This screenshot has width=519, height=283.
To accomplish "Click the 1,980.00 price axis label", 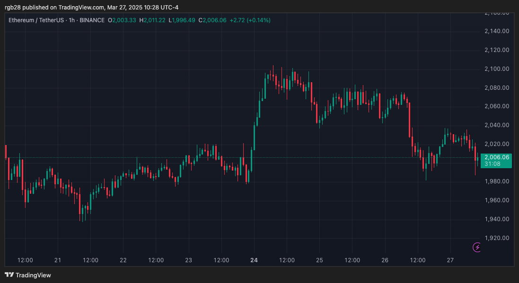I will click(x=496, y=181).
